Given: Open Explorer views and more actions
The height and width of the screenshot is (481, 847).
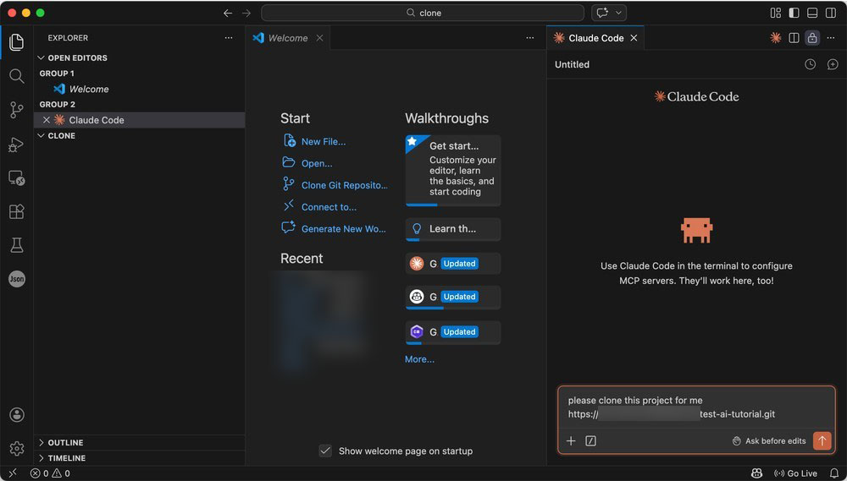Looking at the screenshot, I should point(229,38).
